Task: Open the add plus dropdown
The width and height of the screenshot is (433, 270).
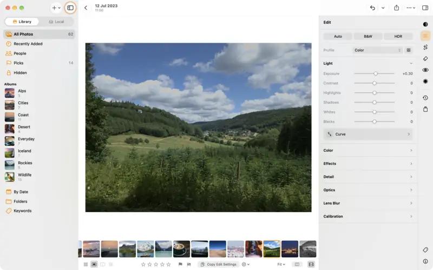Action: click(x=56, y=8)
